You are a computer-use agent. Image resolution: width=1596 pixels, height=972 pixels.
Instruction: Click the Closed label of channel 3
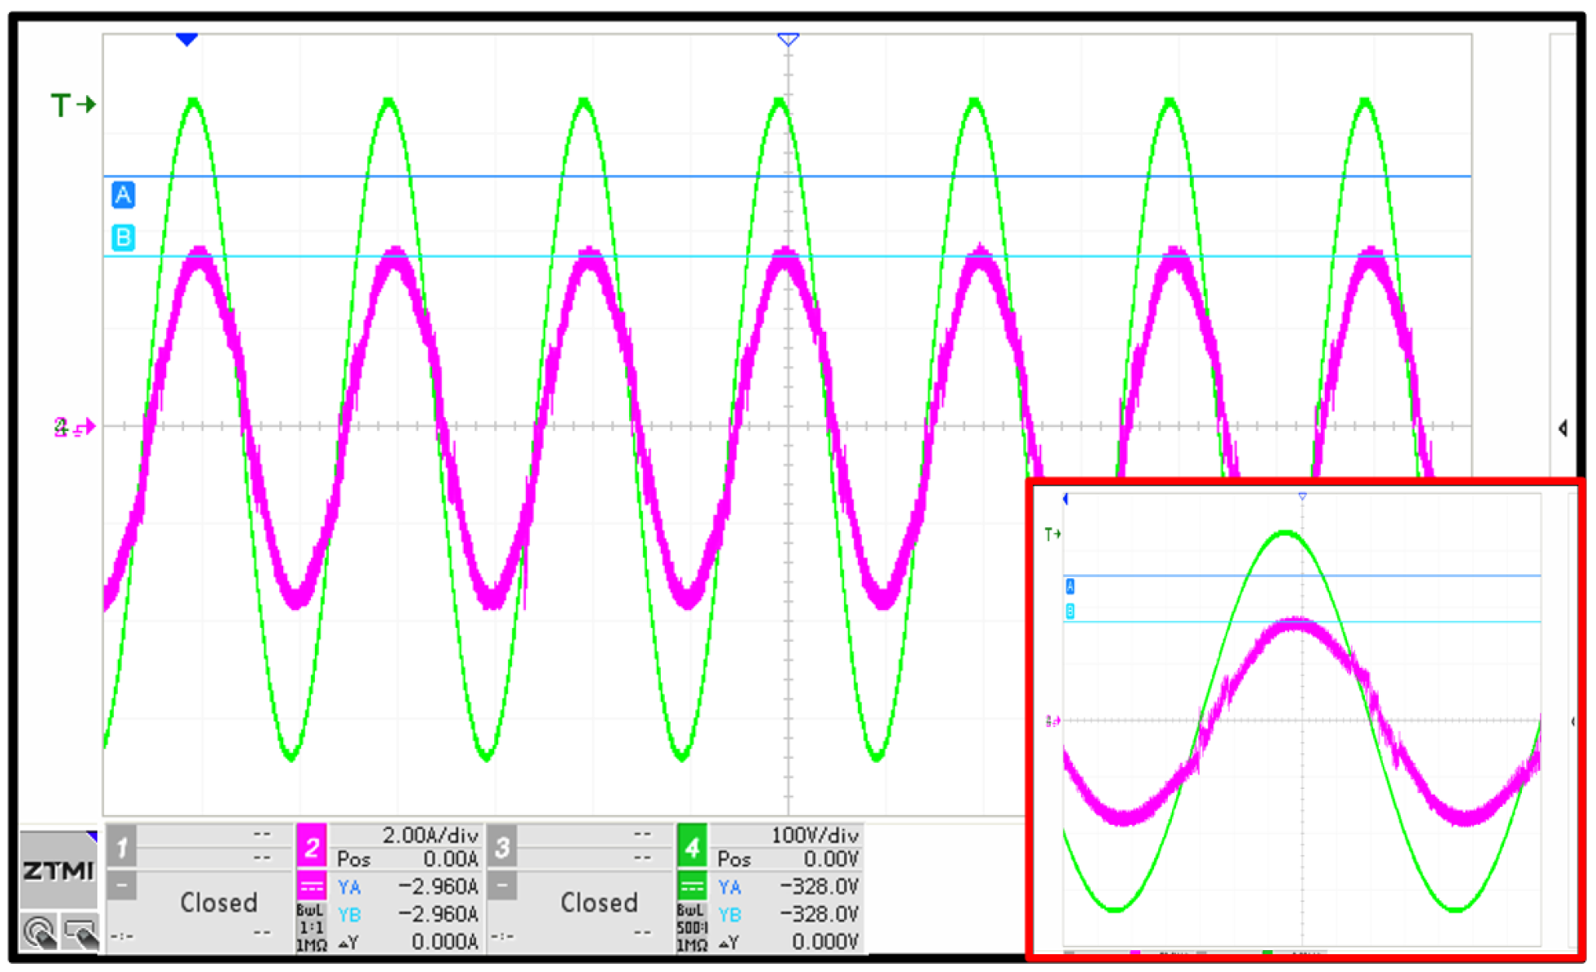click(x=599, y=903)
